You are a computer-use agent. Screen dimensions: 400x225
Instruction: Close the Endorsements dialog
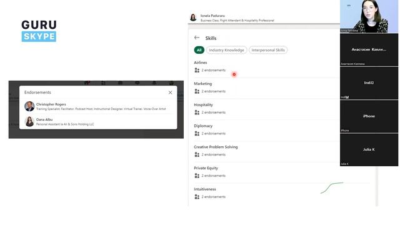[x=171, y=92]
